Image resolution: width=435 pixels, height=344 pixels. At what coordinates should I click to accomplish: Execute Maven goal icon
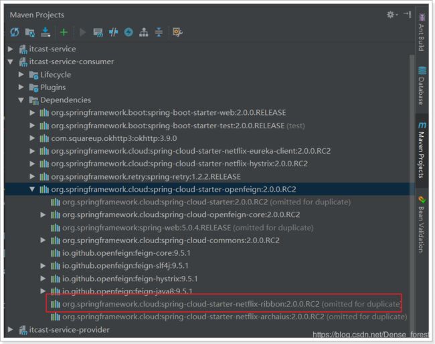(98, 33)
